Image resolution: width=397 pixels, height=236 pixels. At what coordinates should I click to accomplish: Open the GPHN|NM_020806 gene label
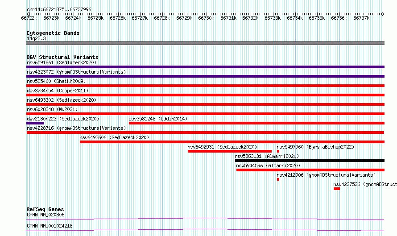click(45, 215)
